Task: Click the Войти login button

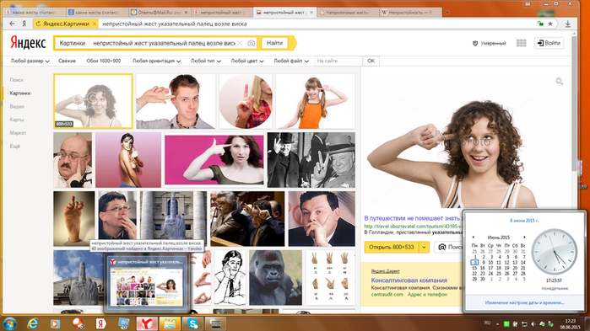Action: pyautogui.click(x=549, y=43)
